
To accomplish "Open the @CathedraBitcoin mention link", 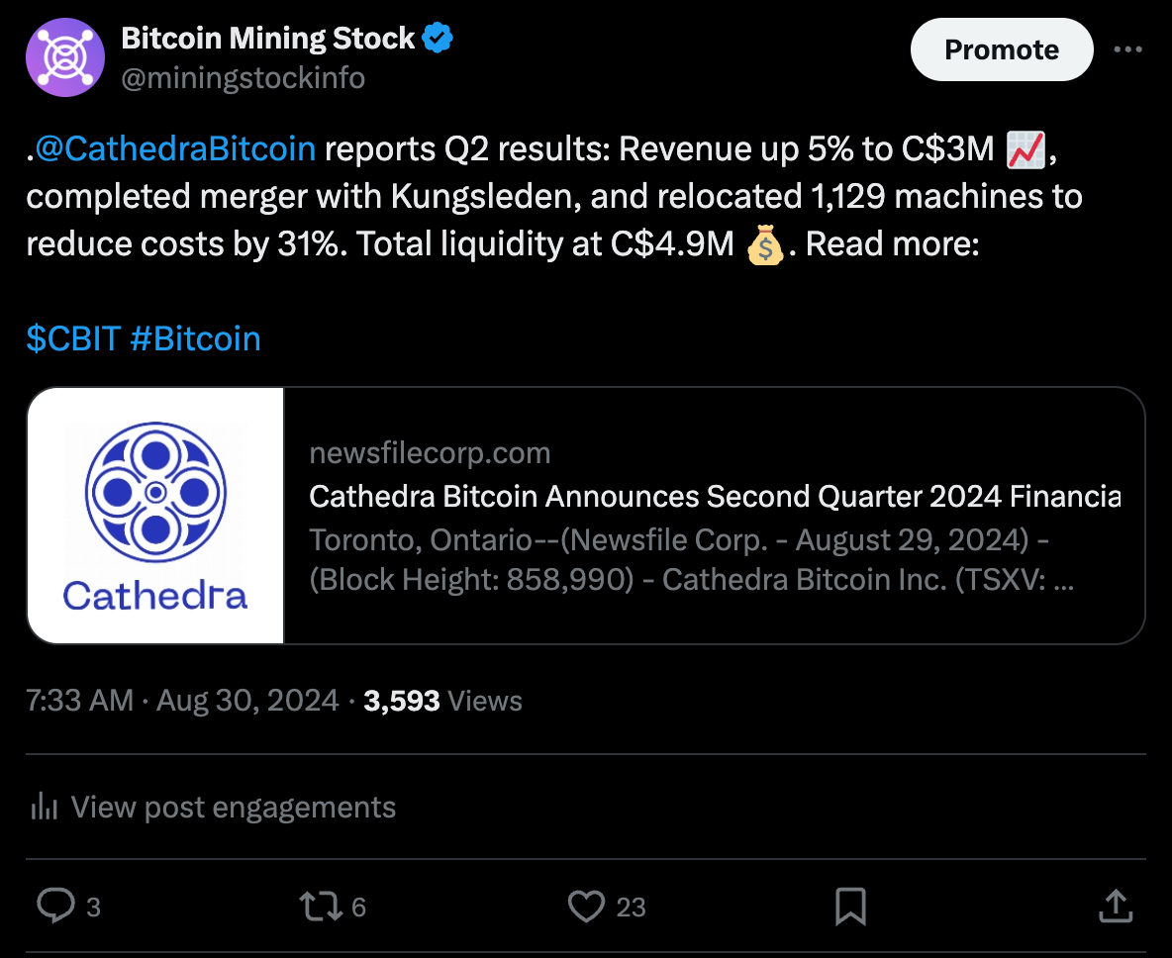I will 174,148.
